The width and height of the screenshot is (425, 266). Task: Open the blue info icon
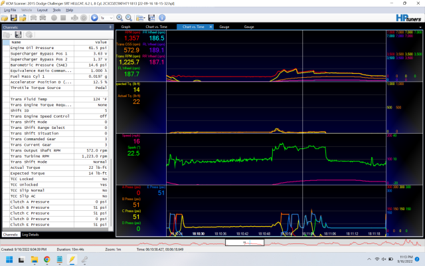click(x=162, y=18)
